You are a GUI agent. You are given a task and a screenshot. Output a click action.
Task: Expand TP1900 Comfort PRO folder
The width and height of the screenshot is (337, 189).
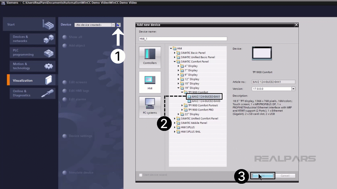[182, 110]
